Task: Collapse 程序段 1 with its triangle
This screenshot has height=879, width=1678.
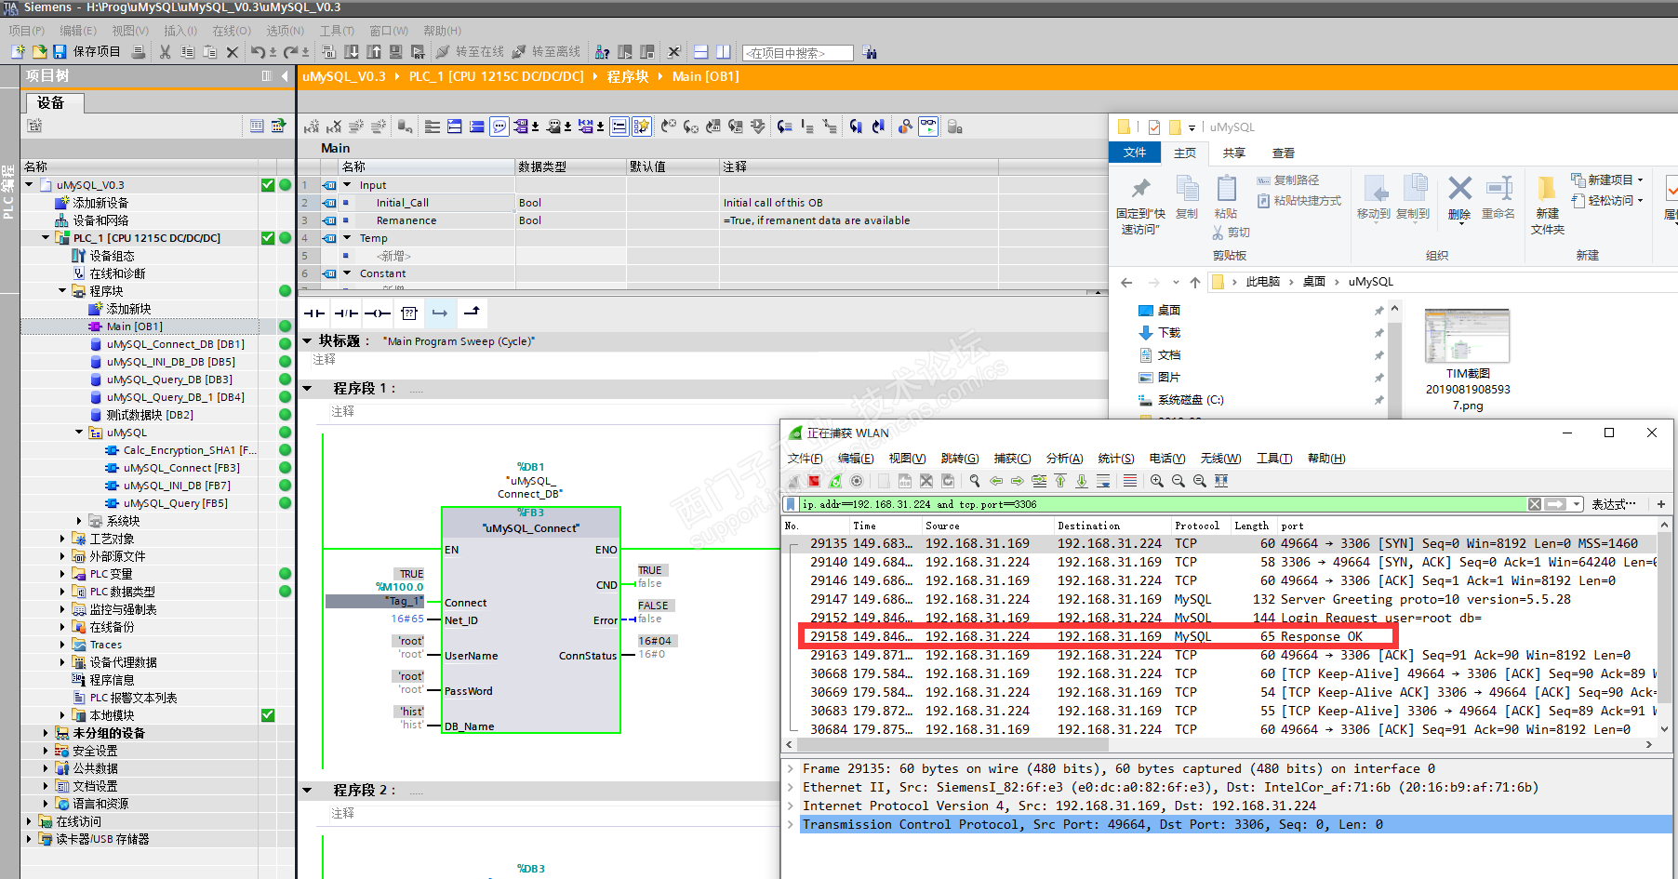Action: click(x=308, y=388)
